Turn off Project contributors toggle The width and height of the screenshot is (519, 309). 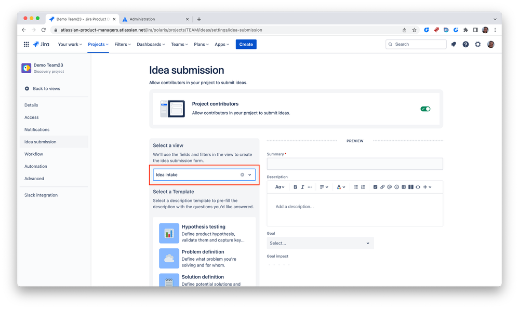click(425, 109)
